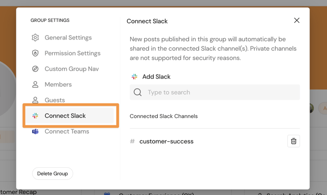Click the Microsoft Teams logo icon

[35, 131]
